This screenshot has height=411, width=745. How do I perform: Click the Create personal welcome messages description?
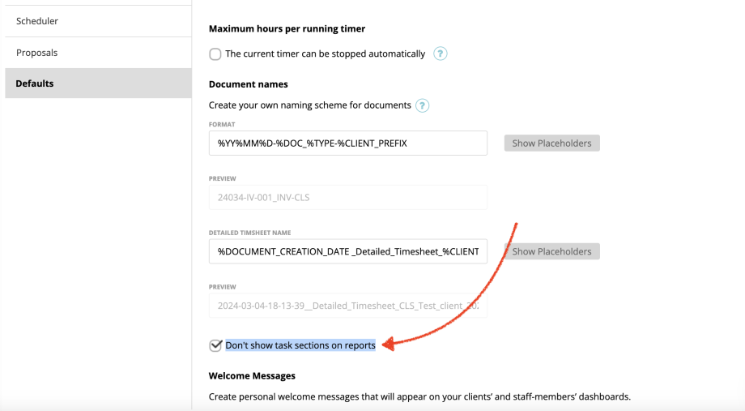[x=419, y=396]
